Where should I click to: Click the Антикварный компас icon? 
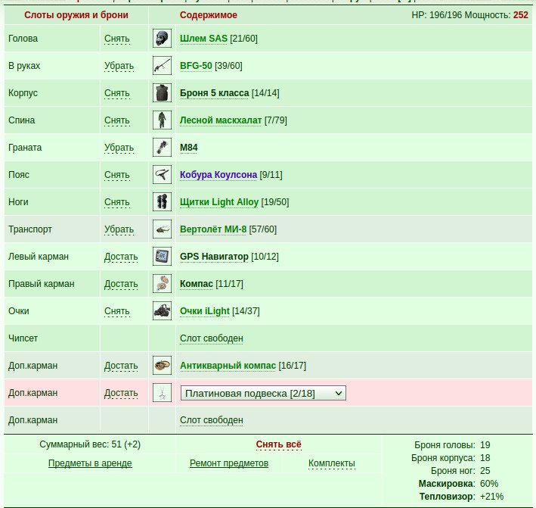162,365
